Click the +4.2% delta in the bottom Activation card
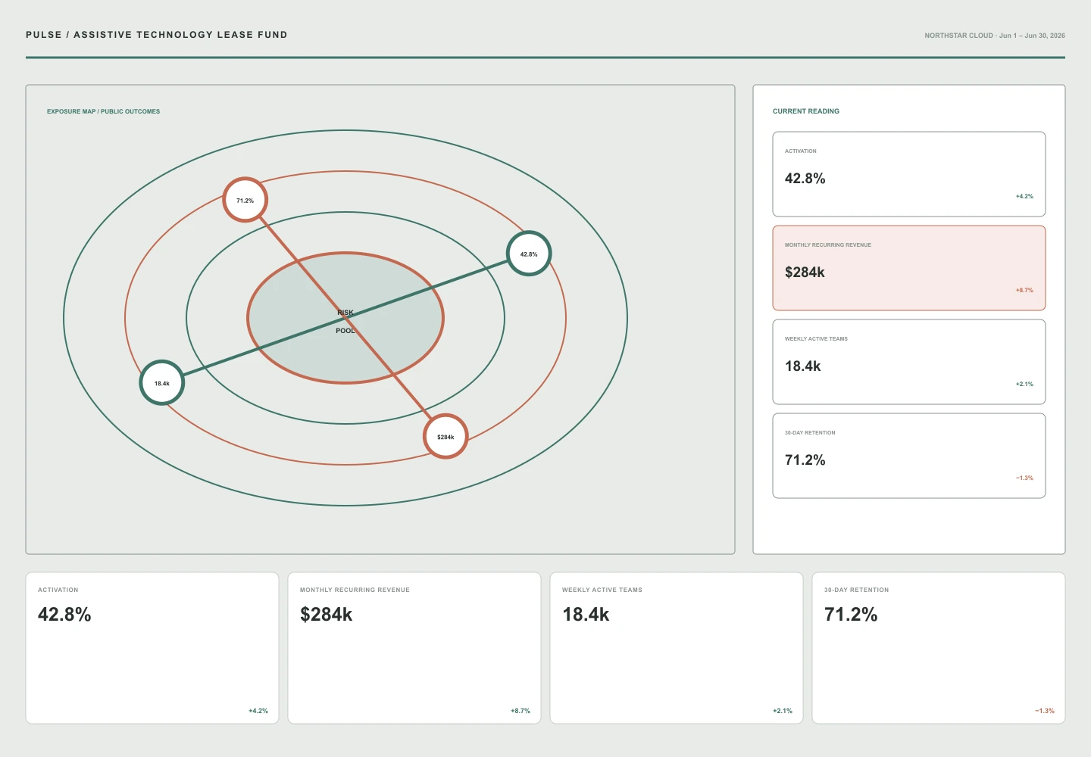This screenshot has width=1091, height=757. 258,711
